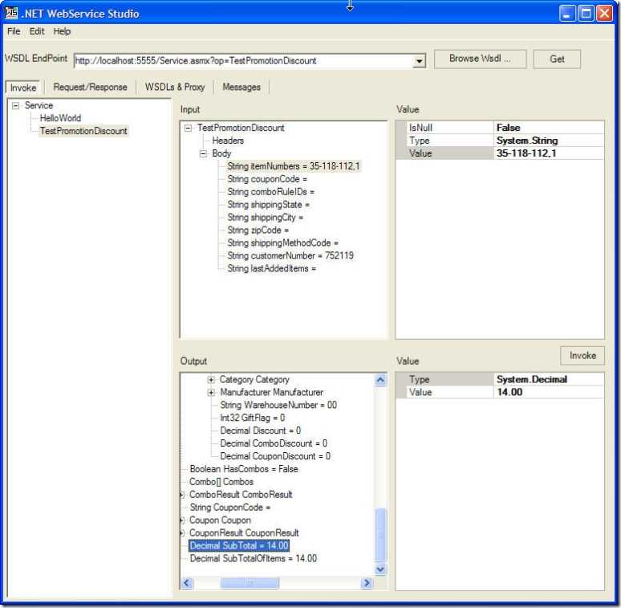The width and height of the screenshot is (621, 608).
Task: Open the Edit menu
Action: tap(37, 31)
